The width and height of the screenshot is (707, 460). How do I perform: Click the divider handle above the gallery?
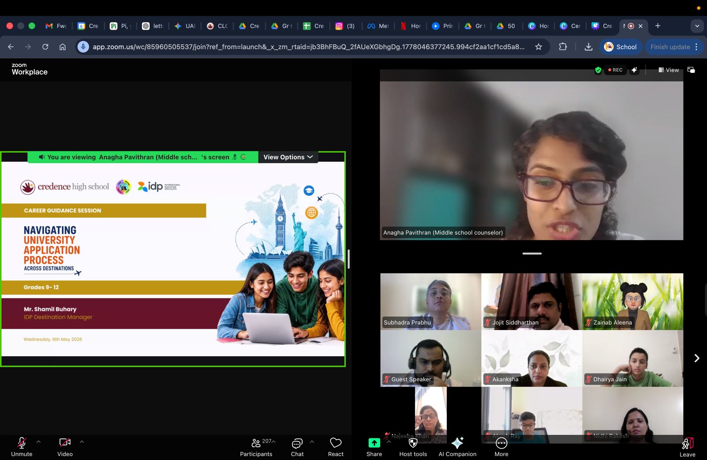pos(532,254)
